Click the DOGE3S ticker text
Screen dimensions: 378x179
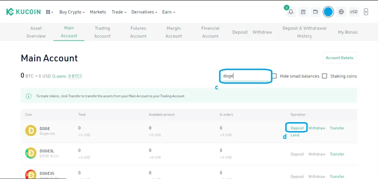[47, 173]
